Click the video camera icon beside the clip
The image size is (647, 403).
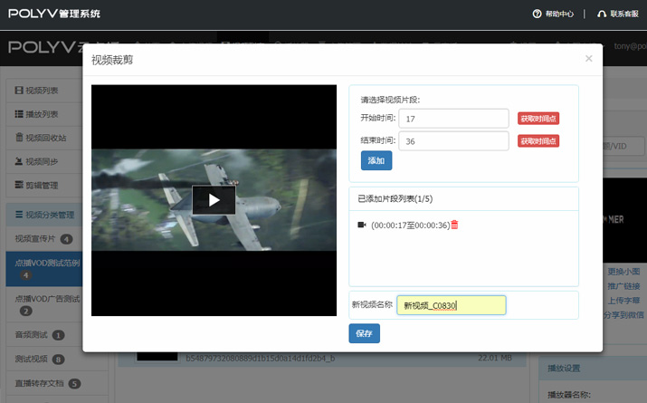click(x=362, y=225)
